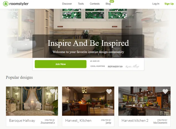Click the green Join Now button
Viewport: 176px width, 129px height.
[61, 64]
